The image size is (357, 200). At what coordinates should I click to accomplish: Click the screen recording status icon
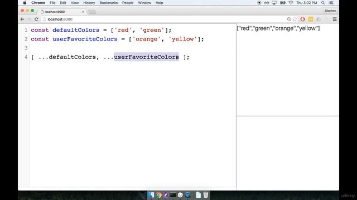coord(259,3)
